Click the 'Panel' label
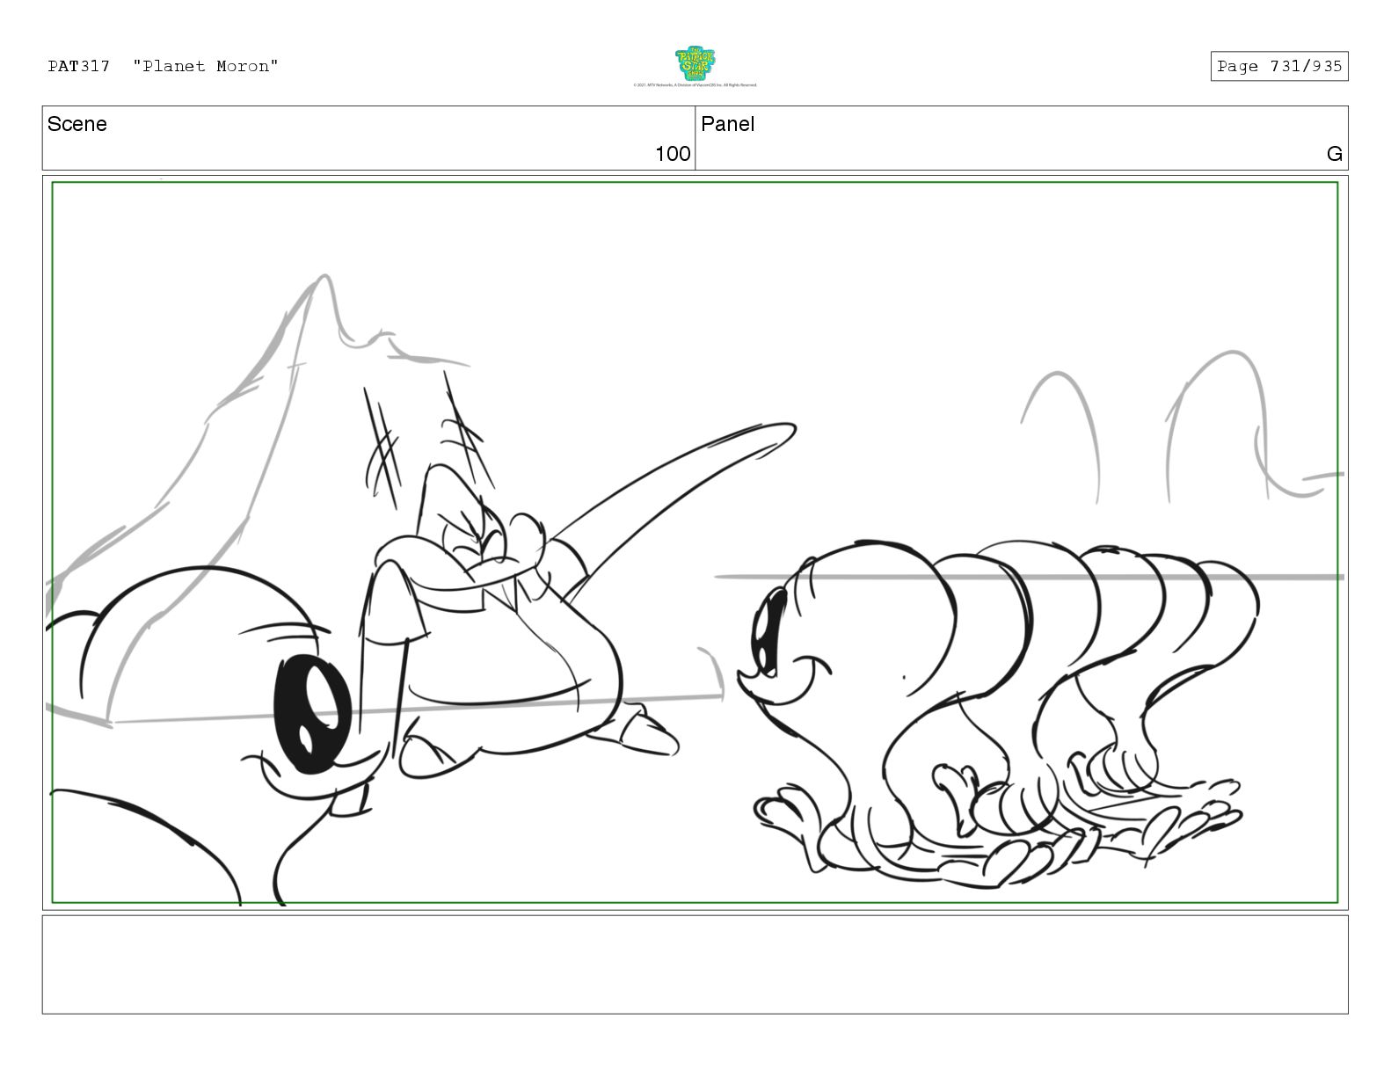This screenshot has height=1077, width=1391. tap(727, 124)
